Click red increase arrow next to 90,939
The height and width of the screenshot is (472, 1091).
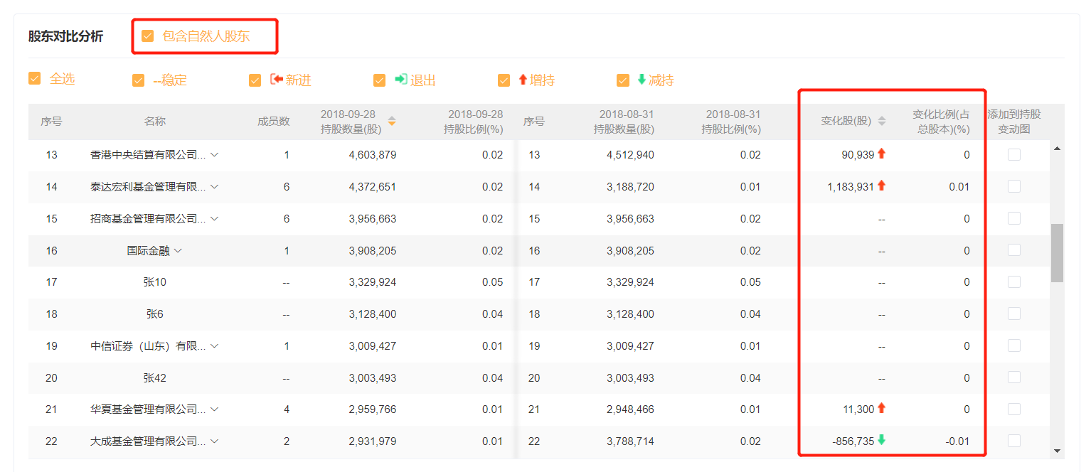[882, 154]
